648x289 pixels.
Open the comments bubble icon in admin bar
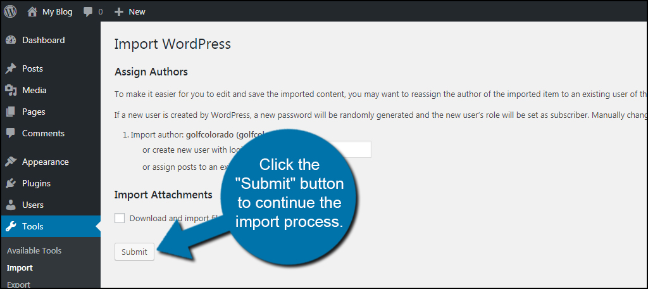coord(88,11)
